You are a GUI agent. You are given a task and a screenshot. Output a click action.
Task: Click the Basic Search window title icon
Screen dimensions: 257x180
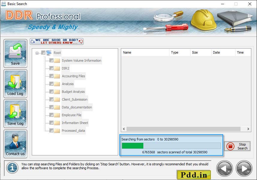point(3,4)
